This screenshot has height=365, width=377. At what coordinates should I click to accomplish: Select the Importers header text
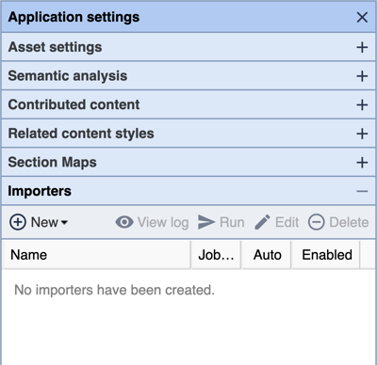(x=40, y=191)
